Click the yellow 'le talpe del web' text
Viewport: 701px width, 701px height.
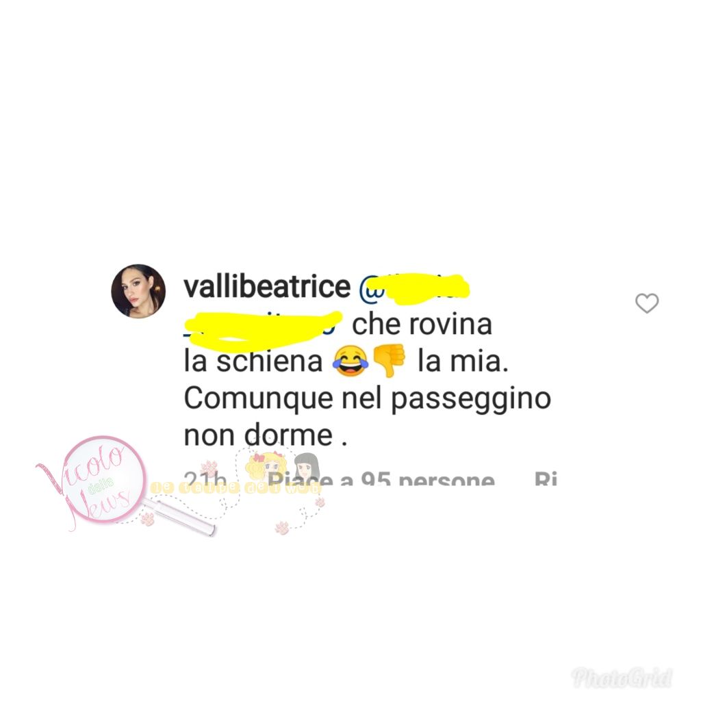(236, 488)
